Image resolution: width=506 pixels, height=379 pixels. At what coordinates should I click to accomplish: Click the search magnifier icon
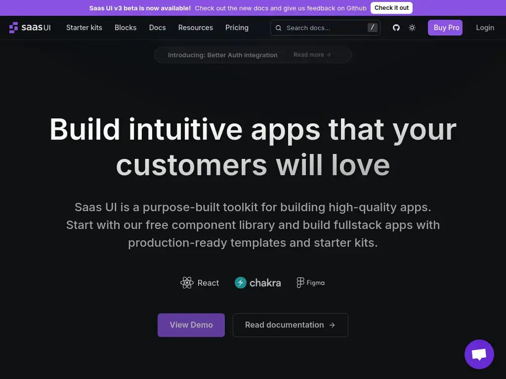(x=279, y=28)
